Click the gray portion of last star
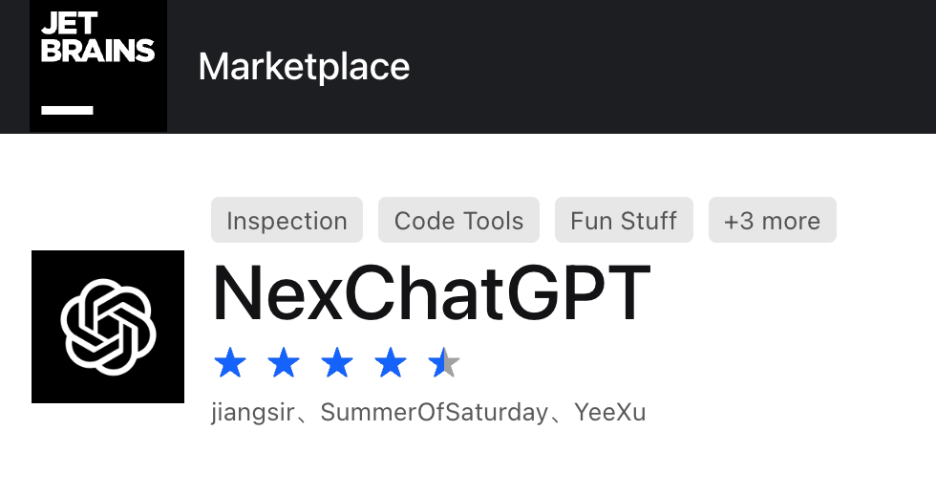The height and width of the screenshot is (495, 936). tap(452, 364)
